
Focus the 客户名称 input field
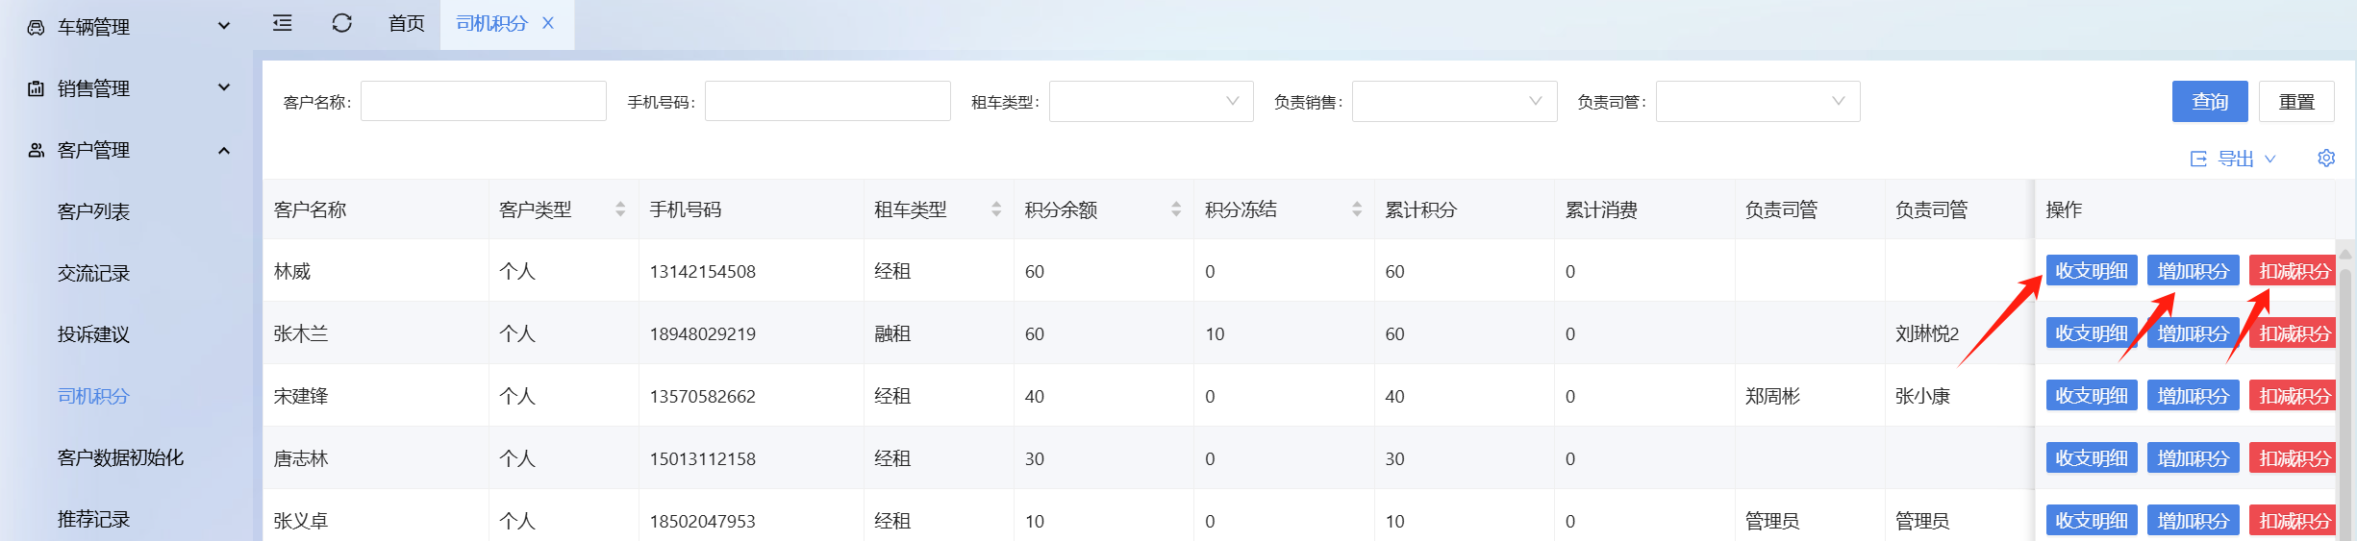483,102
